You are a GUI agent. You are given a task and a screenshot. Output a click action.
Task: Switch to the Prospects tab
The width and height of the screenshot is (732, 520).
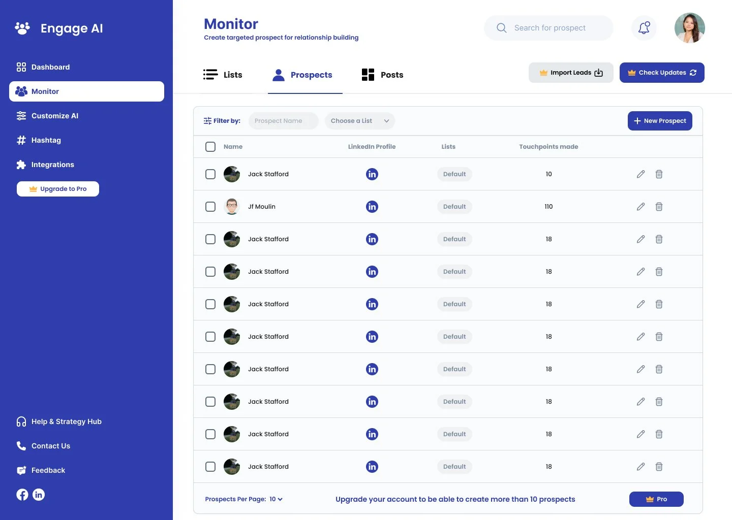point(305,75)
